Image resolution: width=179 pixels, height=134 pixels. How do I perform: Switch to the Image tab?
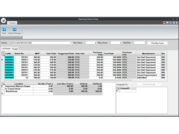[x=15, y=49]
